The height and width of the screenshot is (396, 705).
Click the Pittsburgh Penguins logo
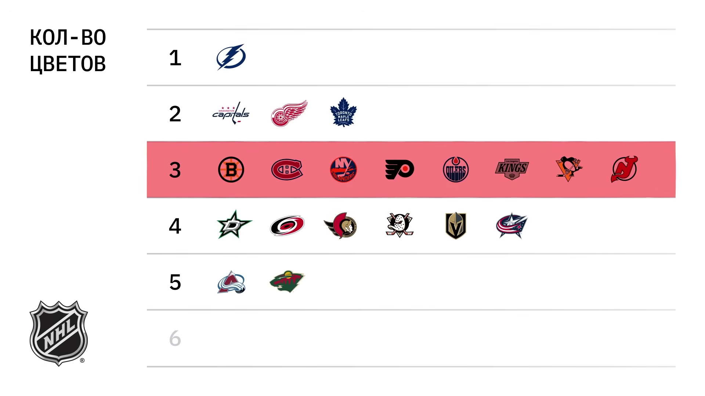click(x=568, y=169)
